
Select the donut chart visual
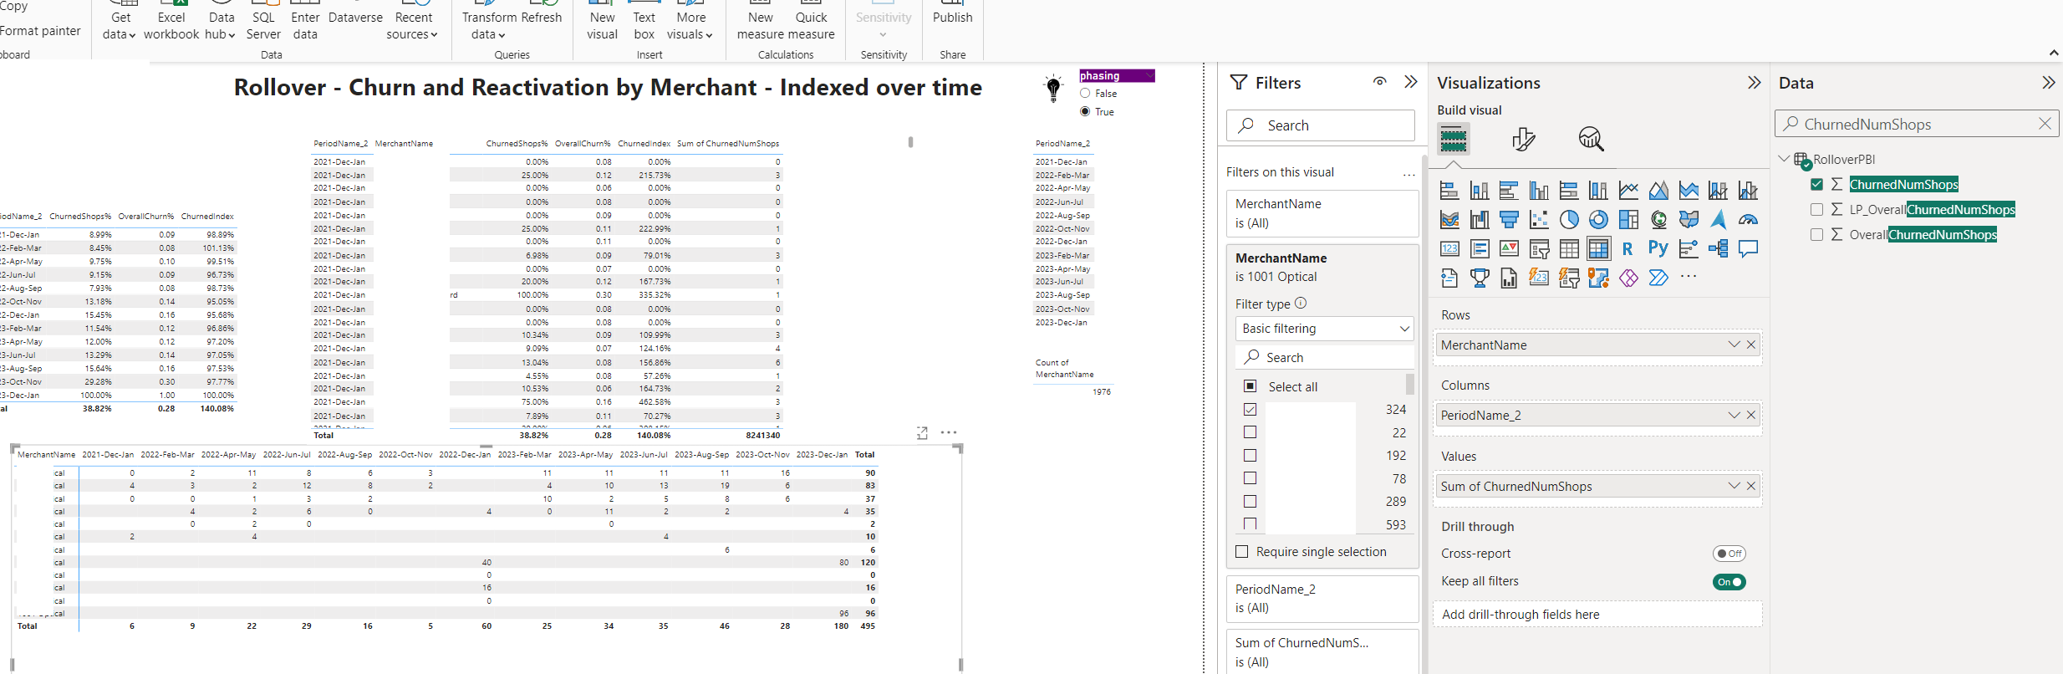pyautogui.click(x=1598, y=220)
